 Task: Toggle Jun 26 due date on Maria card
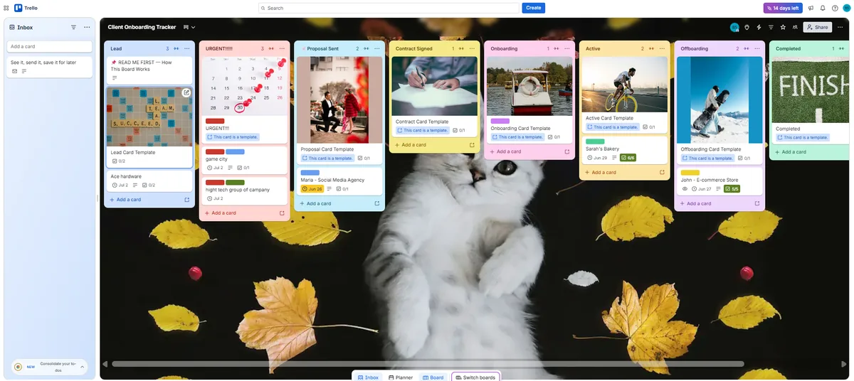tap(312, 189)
